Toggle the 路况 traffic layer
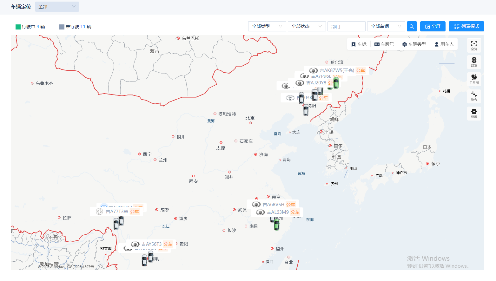This screenshot has height=281, width=496. (x=474, y=62)
